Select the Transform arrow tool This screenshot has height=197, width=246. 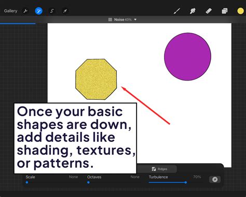[x=65, y=11]
